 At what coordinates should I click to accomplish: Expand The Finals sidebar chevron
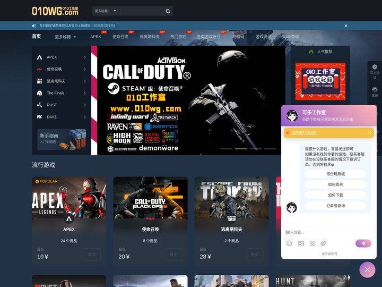click(x=85, y=93)
